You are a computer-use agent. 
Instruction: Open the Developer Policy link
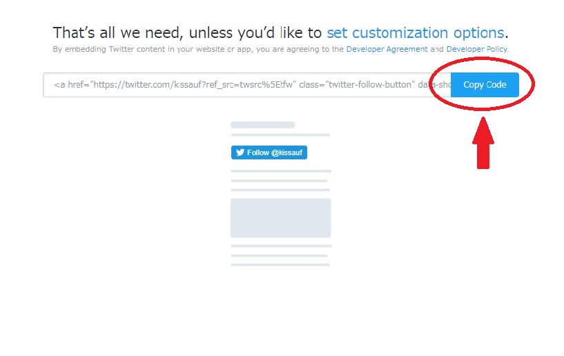477,49
